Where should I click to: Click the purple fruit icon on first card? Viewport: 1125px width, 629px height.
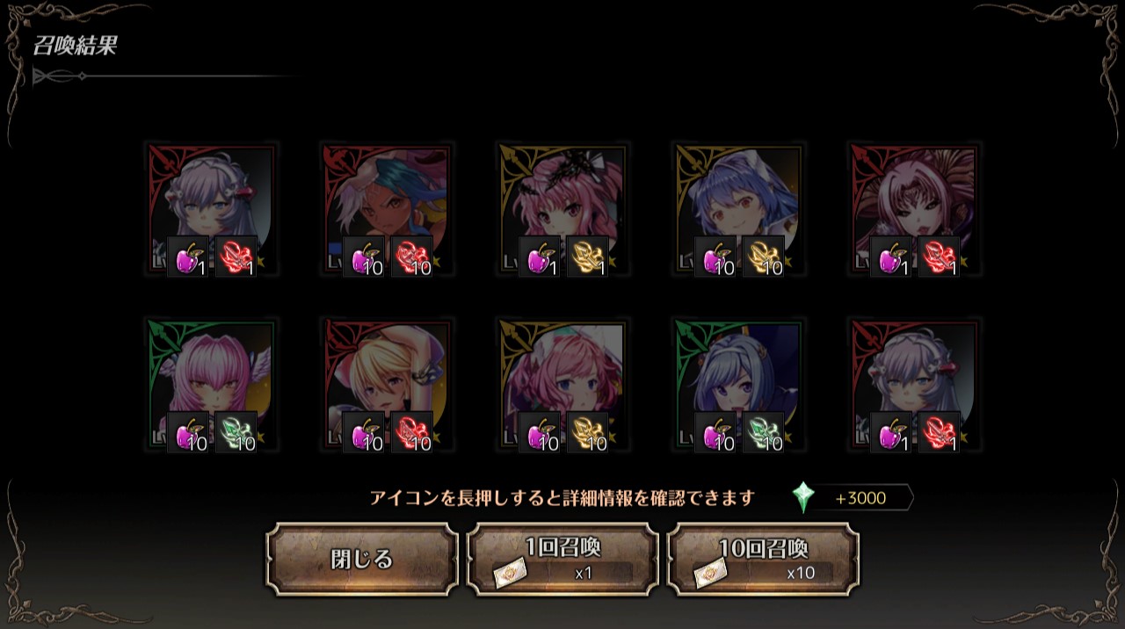click(x=188, y=257)
